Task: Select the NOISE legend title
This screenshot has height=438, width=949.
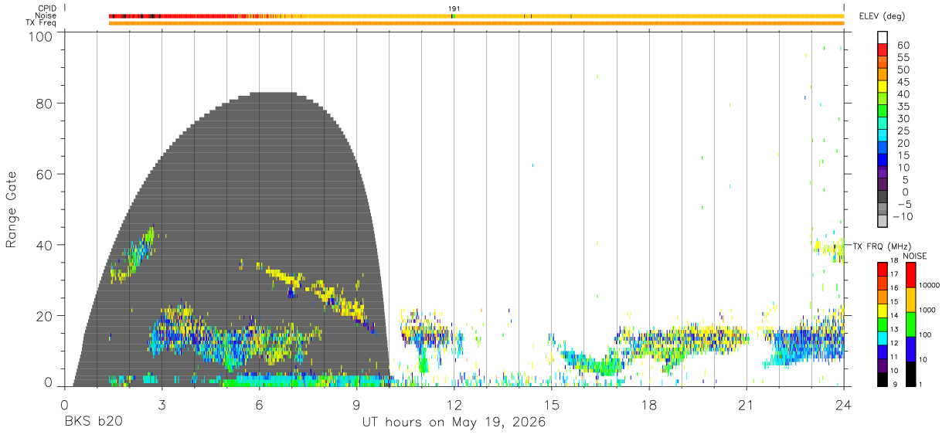Action: coord(914,256)
